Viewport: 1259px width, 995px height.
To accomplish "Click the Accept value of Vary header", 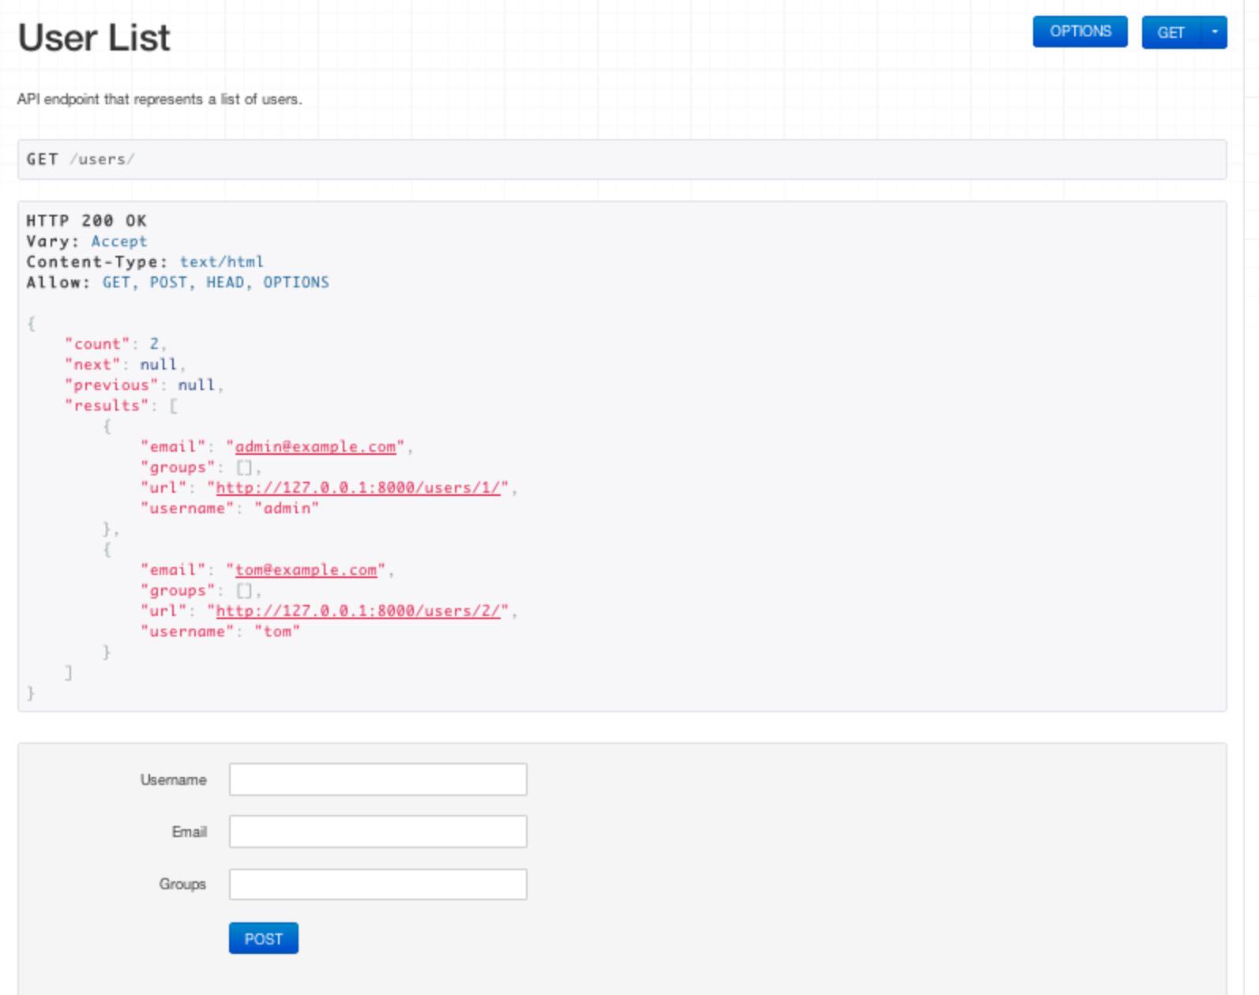I will [118, 242].
